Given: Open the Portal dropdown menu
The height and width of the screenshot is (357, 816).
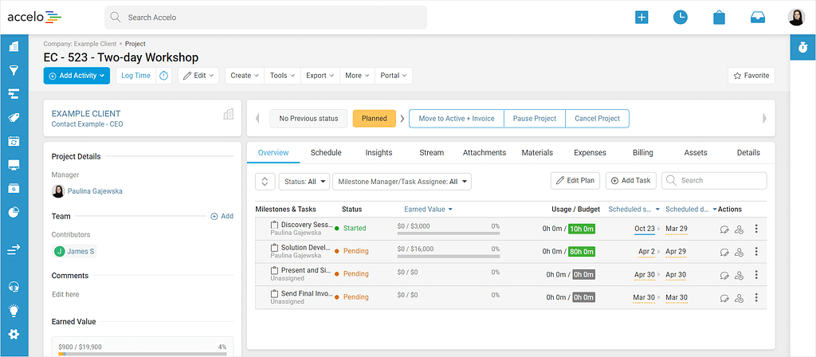Looking at the screenshot, I should pyautogui.click(x=394, y=76).
